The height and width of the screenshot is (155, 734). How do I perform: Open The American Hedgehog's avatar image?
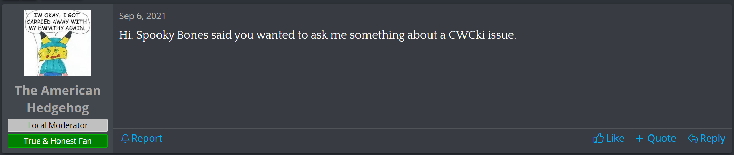[58, 43]
